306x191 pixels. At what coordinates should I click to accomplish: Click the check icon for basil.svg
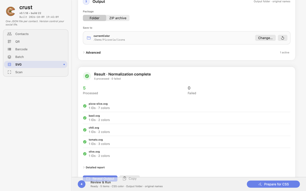tap(85, 118)
